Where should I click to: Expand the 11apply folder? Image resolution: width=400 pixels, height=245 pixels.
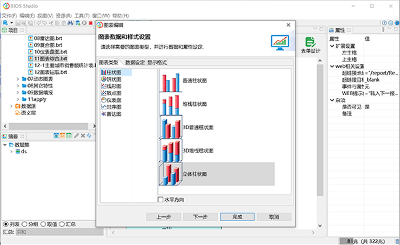point(17,99)
